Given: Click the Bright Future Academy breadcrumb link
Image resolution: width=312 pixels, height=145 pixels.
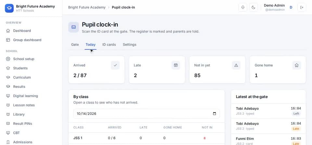Looking at the screenshot, I should point(87,7).
